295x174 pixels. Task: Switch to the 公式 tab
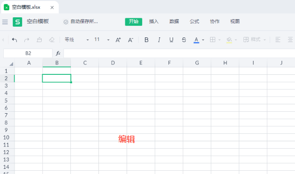click(x=194, y=22)
